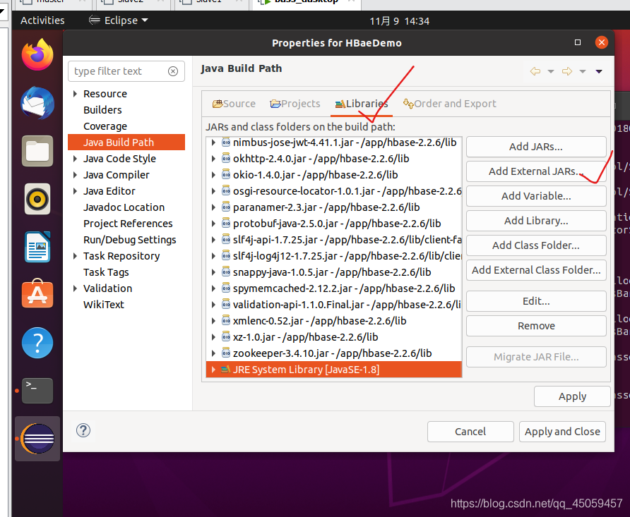Image resolution: width=630 pixels, height=517 pixels.
Task: Click Add External JARs... button
Action: [536, 171]
